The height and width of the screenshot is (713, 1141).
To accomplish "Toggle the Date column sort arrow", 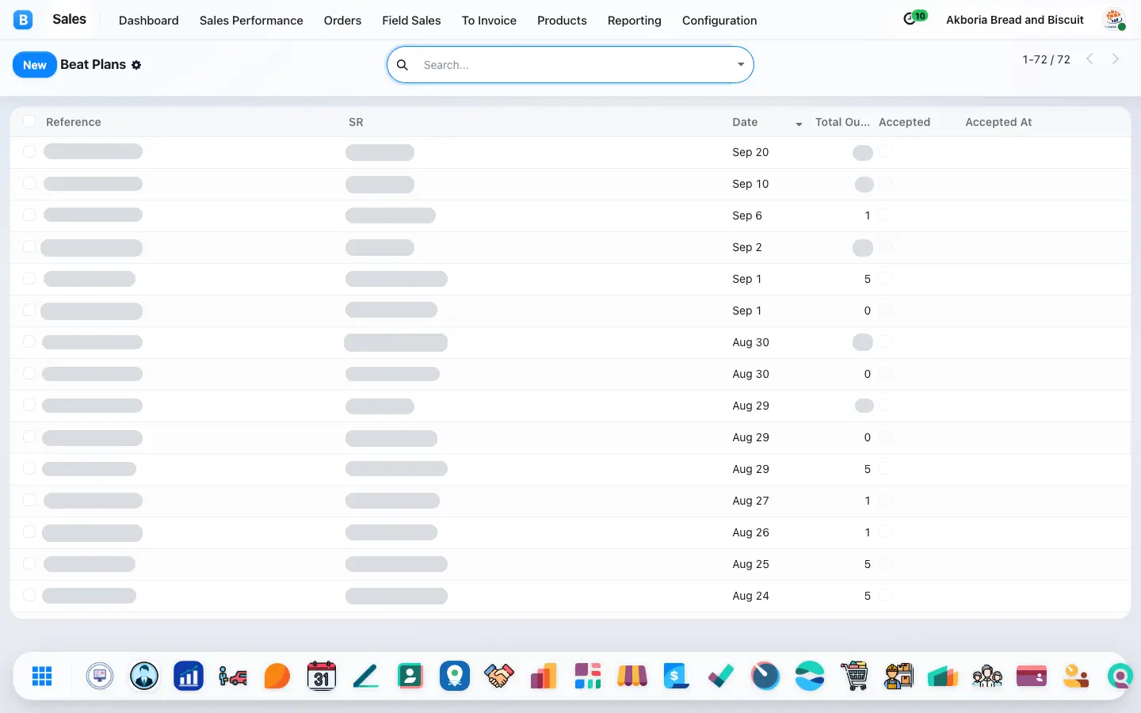I will coord(799,124).
